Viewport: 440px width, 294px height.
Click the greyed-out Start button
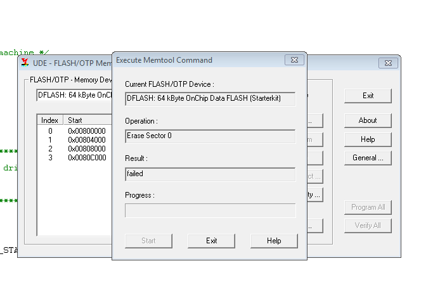tap(148, 241)
